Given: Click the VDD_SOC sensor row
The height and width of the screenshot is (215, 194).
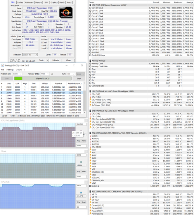Looking at the screenshot, I should tap(141, 178).
